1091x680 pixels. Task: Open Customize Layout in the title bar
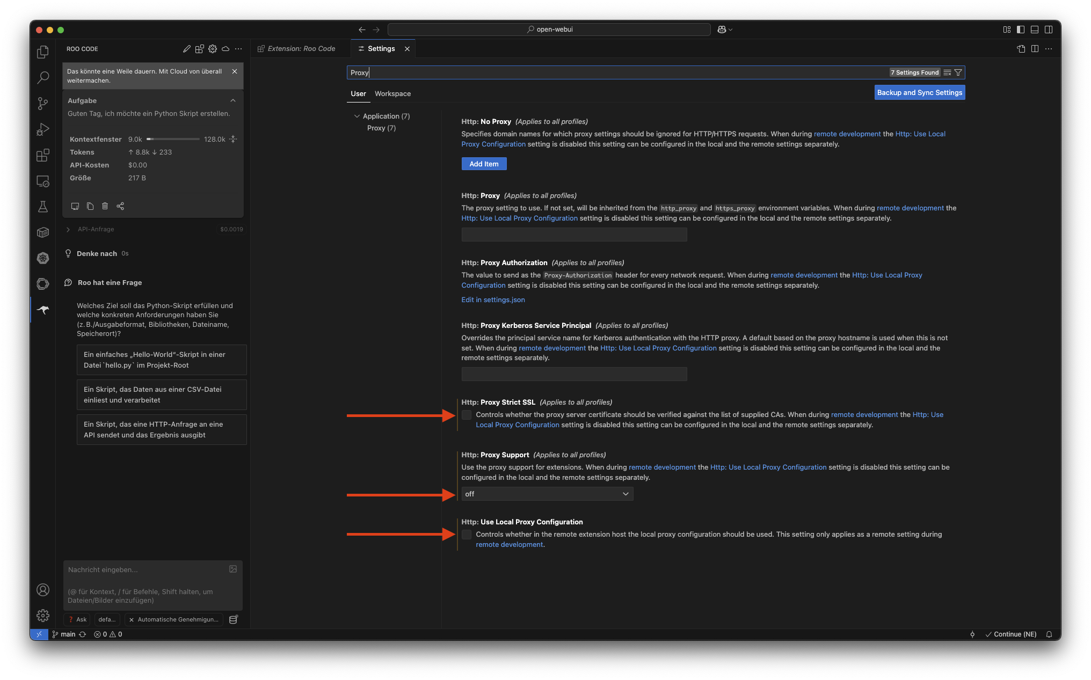point(1007,30)
